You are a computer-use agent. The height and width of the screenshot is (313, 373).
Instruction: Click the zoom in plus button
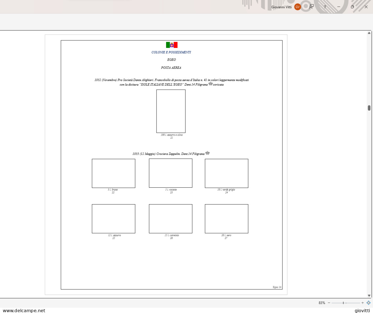coord(362,303)
